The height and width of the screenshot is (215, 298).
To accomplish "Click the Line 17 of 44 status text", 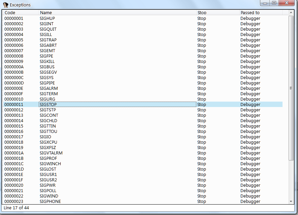I will pyautogui.click(x=16, y=208).
